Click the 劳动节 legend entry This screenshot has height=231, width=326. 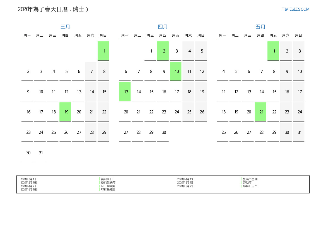tap(247, 182)
